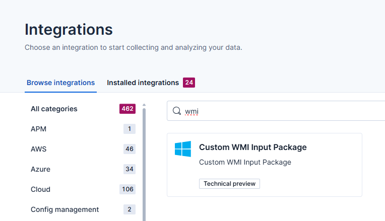
Task: Click the AWS 46 count badge
Action: (130, 149)
